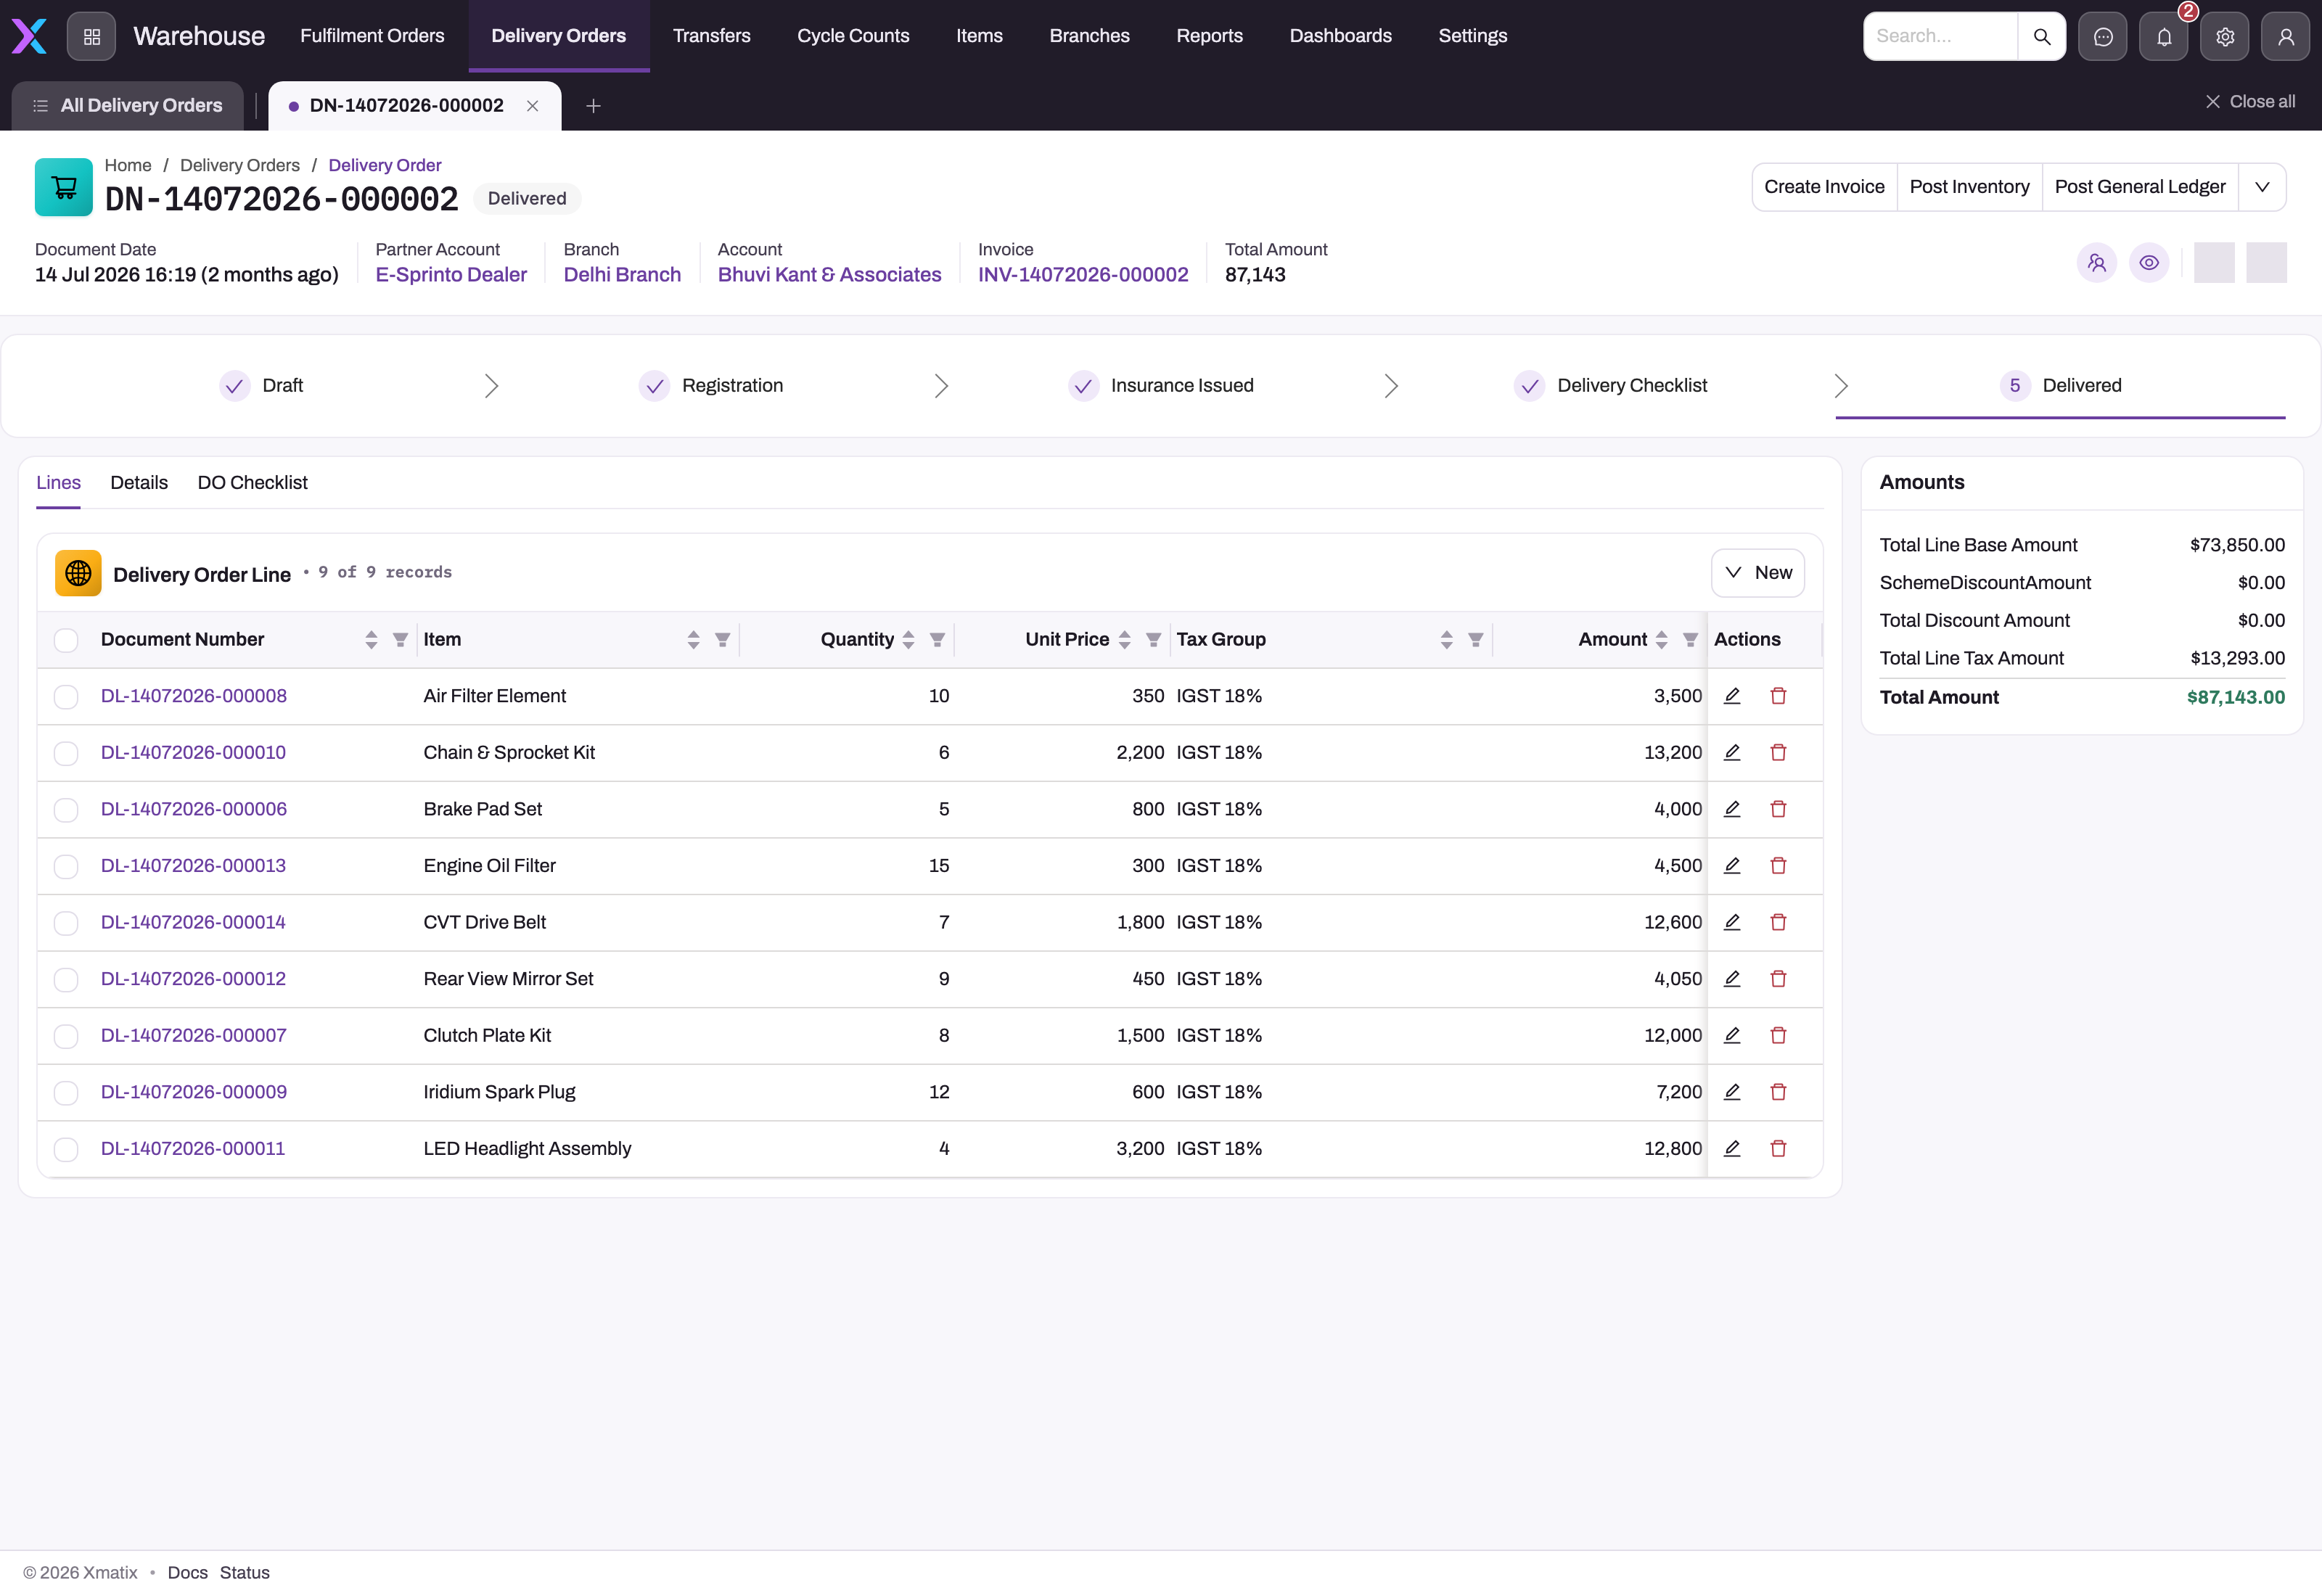This screenshot has height=1596, width=2322.
Task: Click the delivery order cart icon
Action: [64, 187]
